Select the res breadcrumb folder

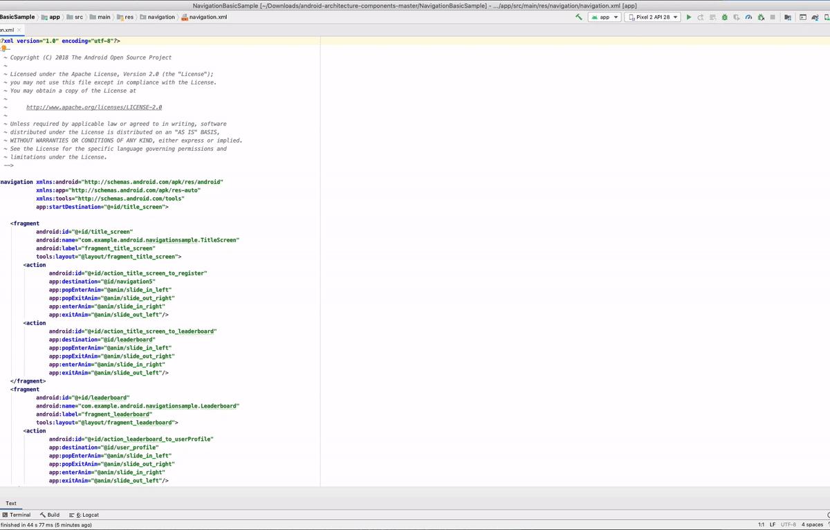(125, 17)
